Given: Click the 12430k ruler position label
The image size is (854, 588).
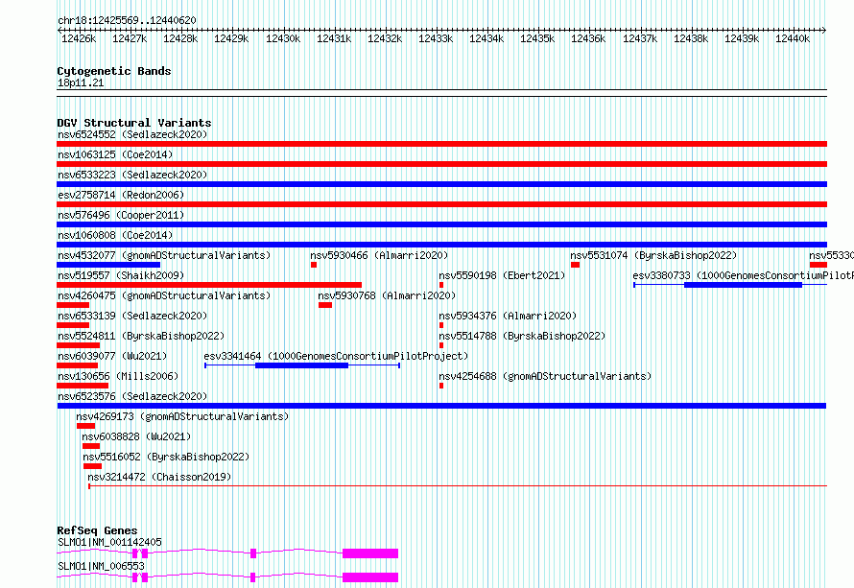Looking at the screenshot, I should (283, 38).
